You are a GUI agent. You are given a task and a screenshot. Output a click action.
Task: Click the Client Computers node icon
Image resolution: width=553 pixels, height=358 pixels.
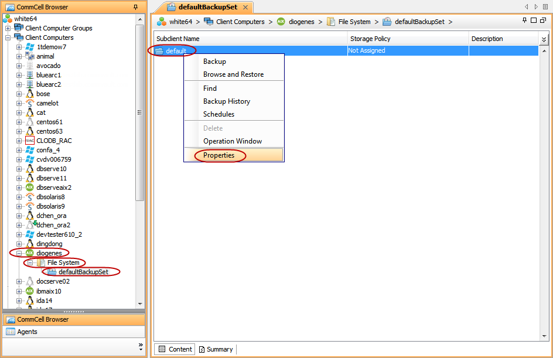pyautogui.click(x=19, y=37)
